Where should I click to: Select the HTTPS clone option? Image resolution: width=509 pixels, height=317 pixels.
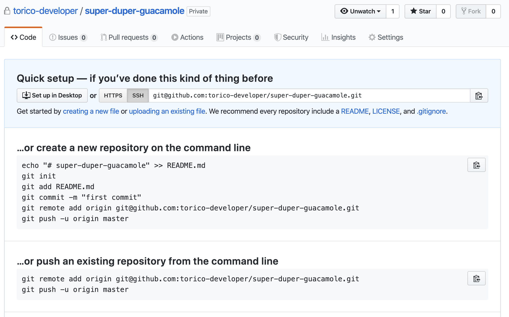113,95
